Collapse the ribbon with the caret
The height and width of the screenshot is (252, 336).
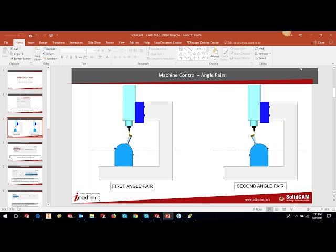tap(333, 64)
